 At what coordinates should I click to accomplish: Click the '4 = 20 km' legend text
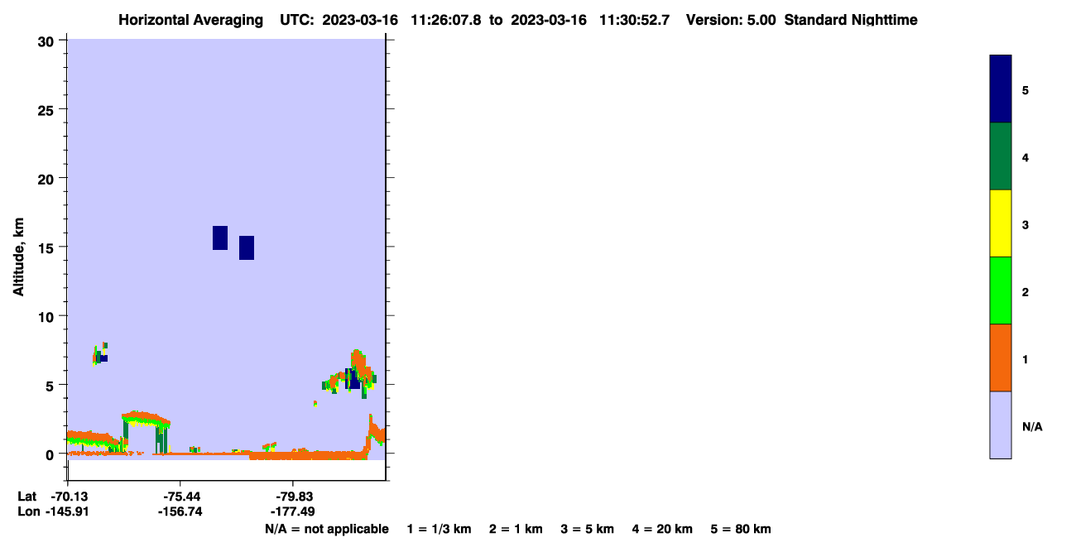(662, 529)
